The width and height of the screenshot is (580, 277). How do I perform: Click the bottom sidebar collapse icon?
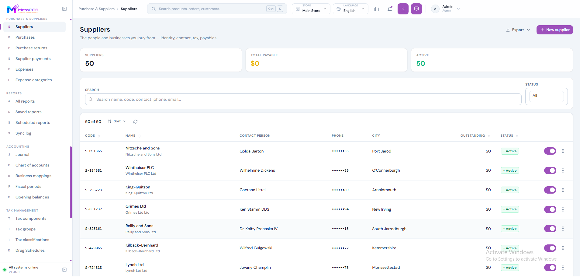(x=64, y=270)
